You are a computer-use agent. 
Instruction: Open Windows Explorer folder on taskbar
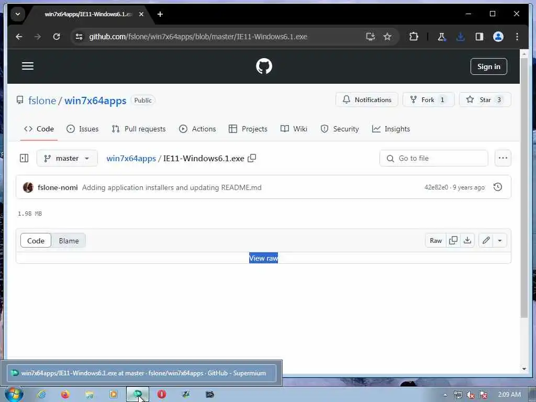(x=89, y=395)
